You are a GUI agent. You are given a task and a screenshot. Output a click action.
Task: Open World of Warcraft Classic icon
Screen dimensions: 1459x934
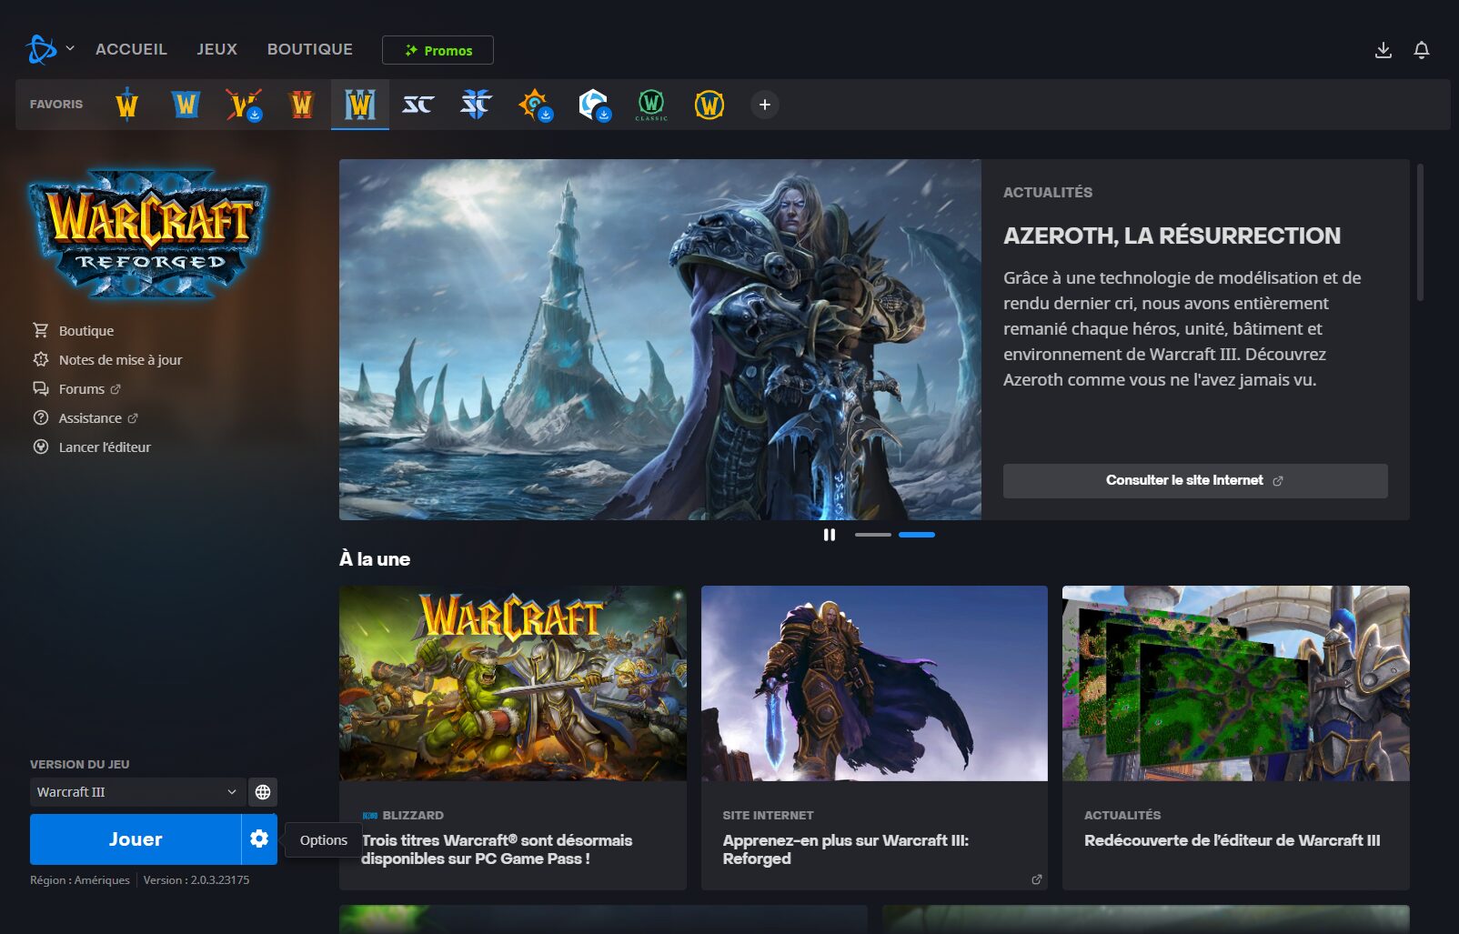(651, 105)
